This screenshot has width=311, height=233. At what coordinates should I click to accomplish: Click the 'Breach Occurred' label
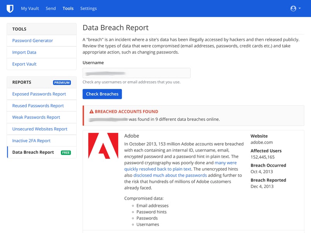coord(268,165)
